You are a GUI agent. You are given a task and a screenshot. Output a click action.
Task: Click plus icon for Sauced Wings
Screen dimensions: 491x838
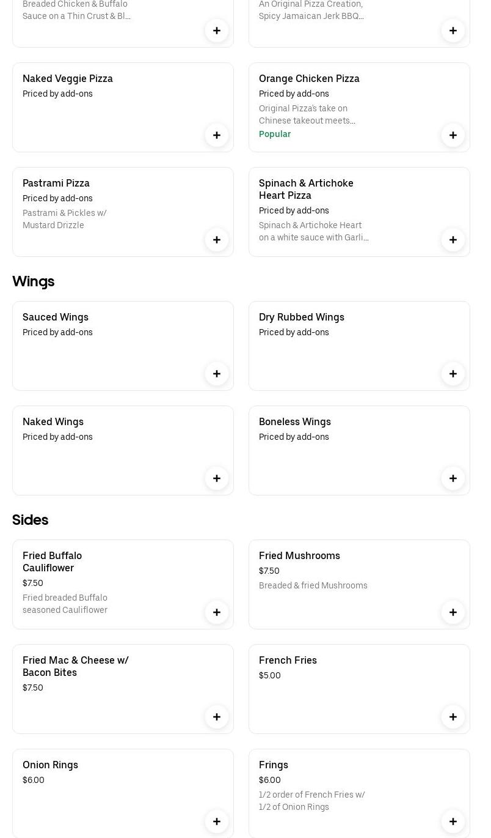point(217,374)
